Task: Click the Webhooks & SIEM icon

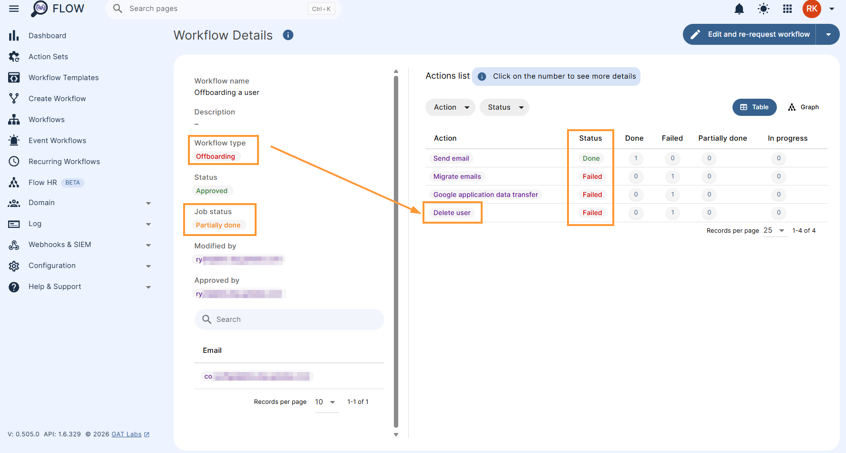Action: click(14, 245)
